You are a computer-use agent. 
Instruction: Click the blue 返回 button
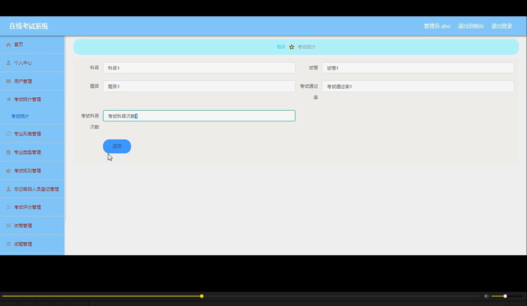(117, 146)
